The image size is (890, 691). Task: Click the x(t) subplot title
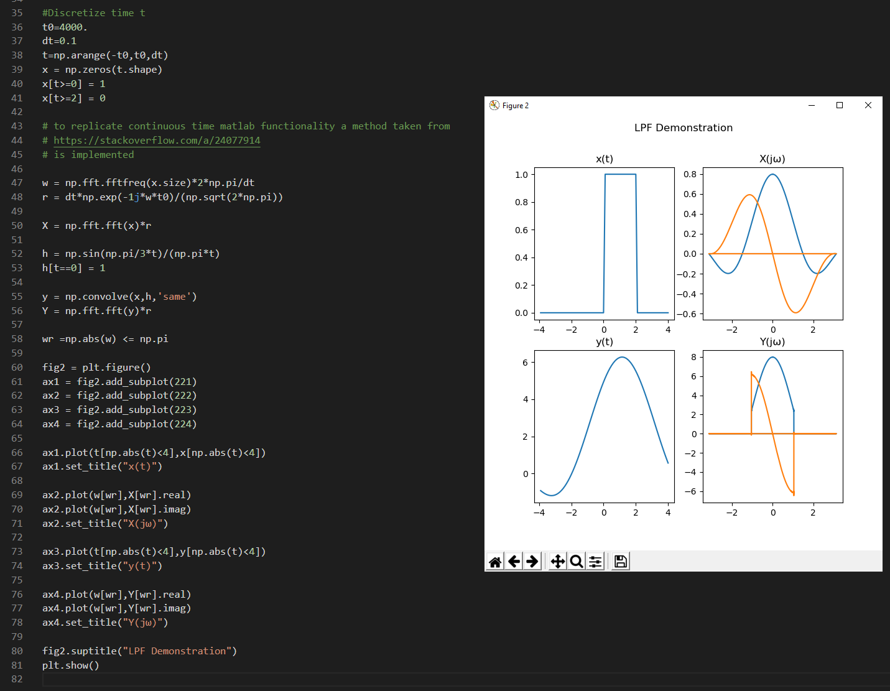[605, 159]
